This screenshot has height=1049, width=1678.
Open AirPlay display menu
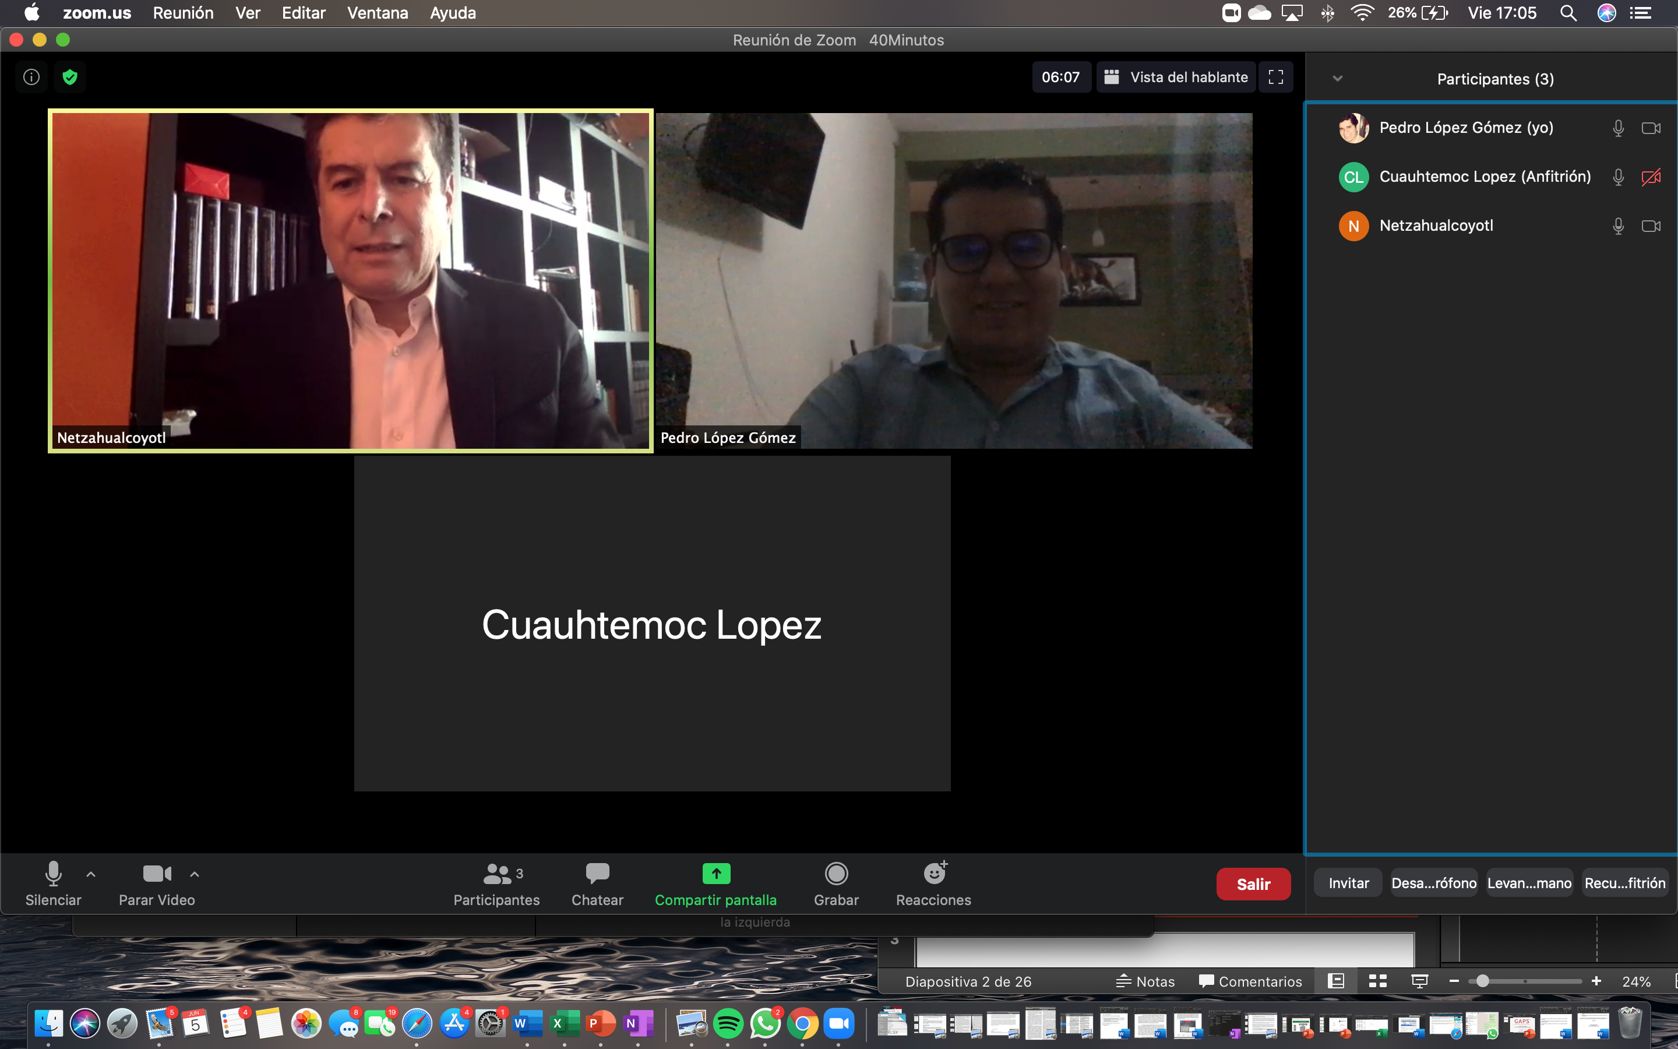(1292, 13)
